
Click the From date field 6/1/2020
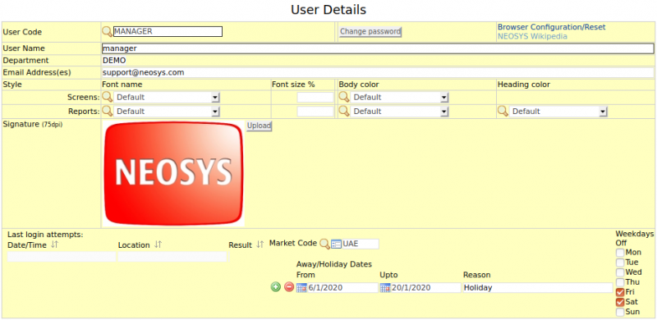click(342, 288)
